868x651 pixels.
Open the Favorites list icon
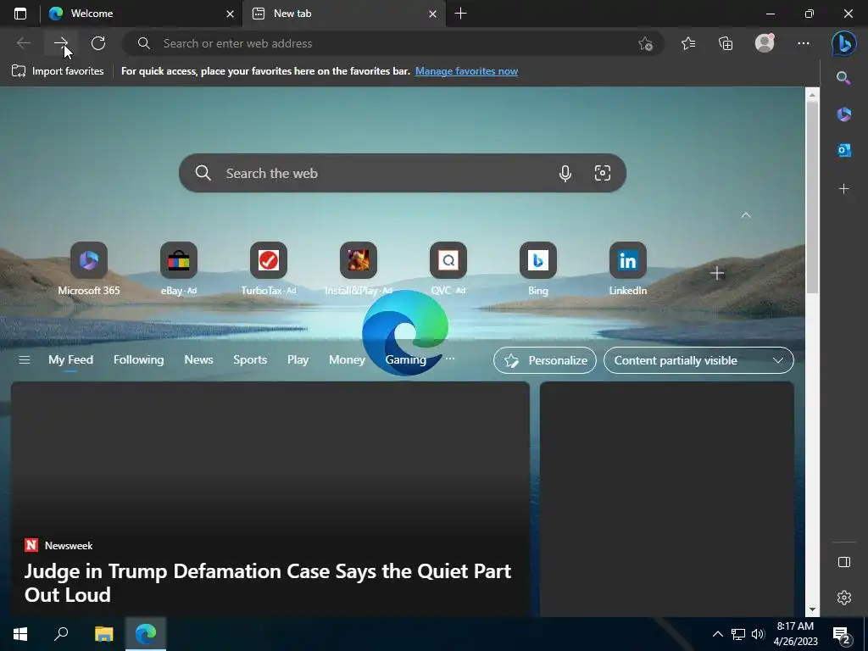(x=688, y=43)
